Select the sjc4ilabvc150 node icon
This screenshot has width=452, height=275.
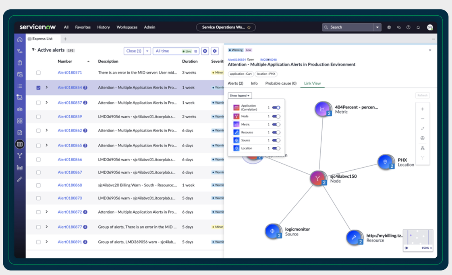(317, 179)
